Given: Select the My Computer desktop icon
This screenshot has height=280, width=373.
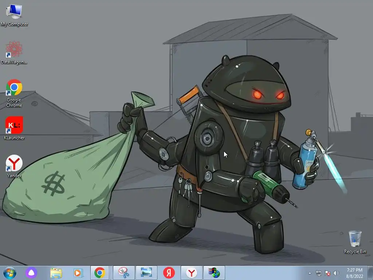Looking at the screenshot, I should [x=14, y=15].
